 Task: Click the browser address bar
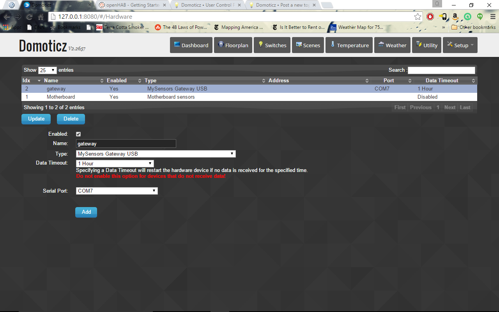coord(234,17)
